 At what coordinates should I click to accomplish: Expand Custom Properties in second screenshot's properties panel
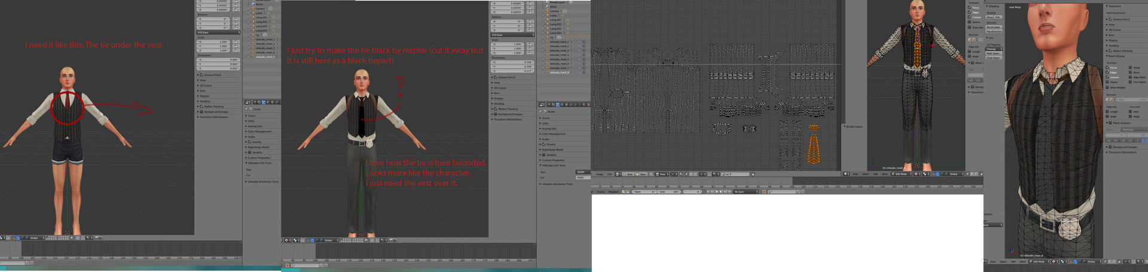553,160
